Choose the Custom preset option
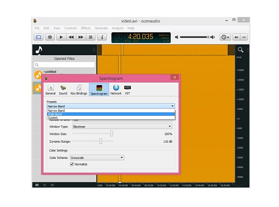Image resolution: width=279 pixels, height=207 pixels. [111, 118]
